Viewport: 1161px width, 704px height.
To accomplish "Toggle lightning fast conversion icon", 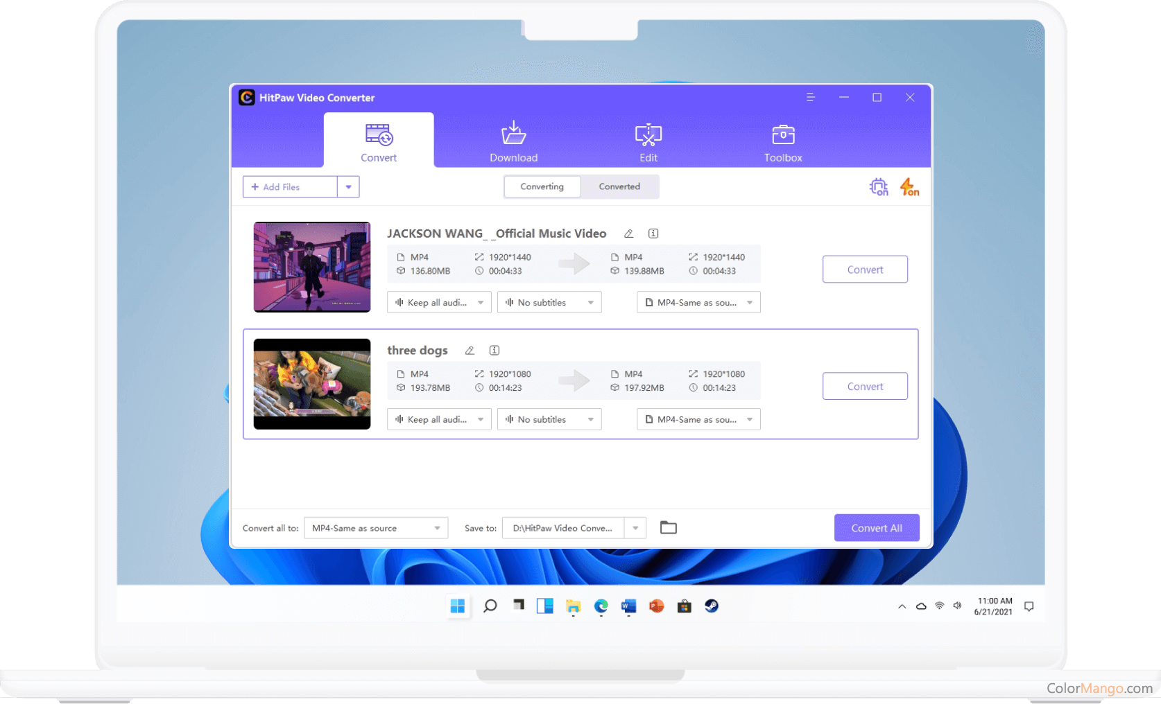I will click(x=909, y=187).
